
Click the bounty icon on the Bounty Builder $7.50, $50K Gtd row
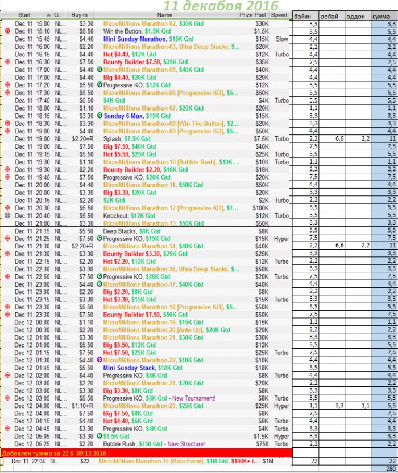7,315
